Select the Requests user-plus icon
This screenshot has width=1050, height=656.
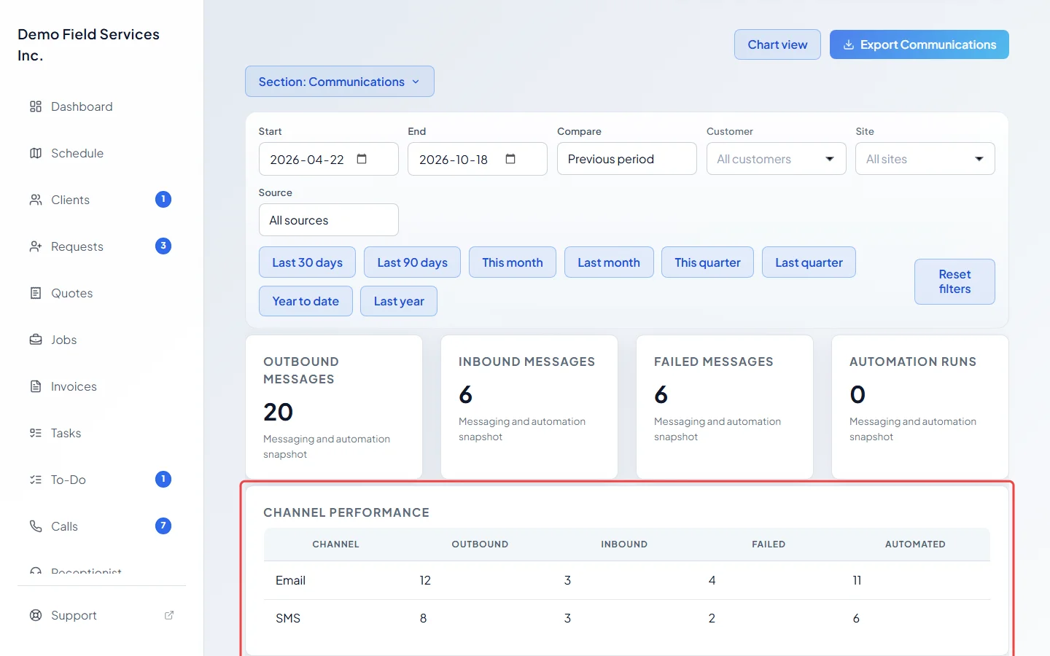[x=36, y=246]
